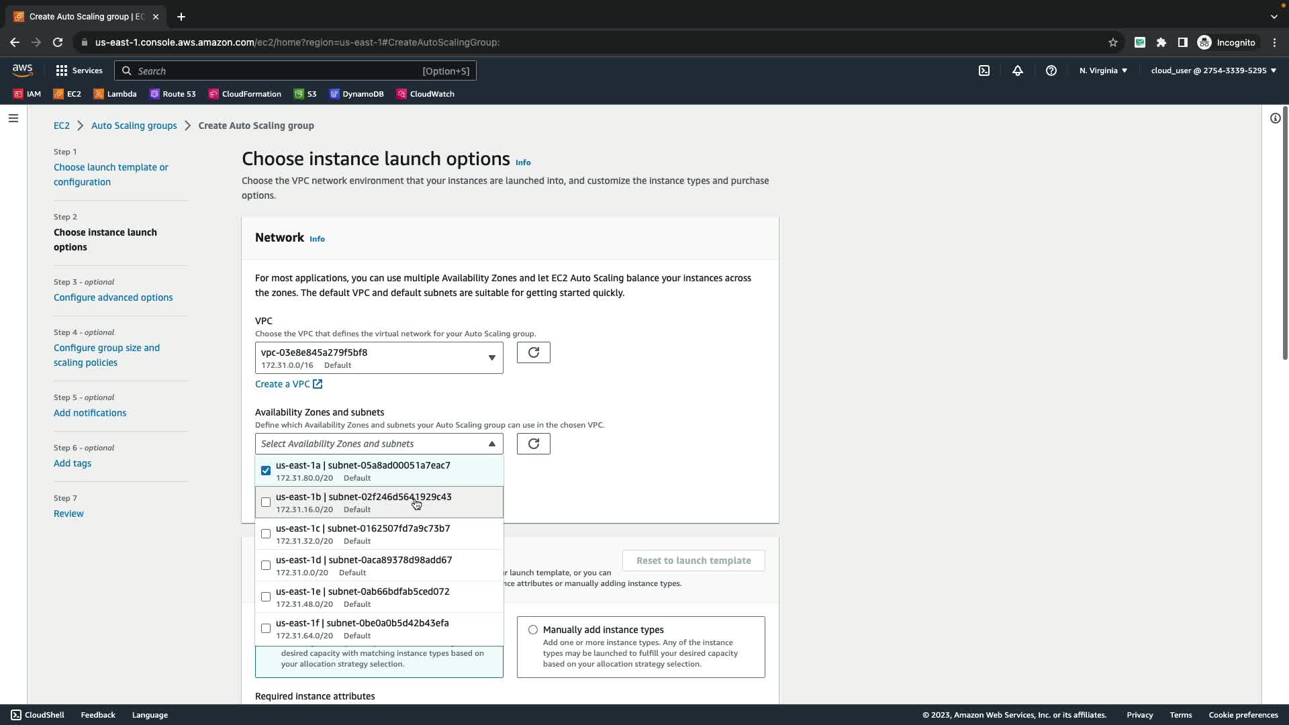Open AWS CloudShell icon in top bar
This screenshot has height=725, width=1289.
tap(984, 70)
